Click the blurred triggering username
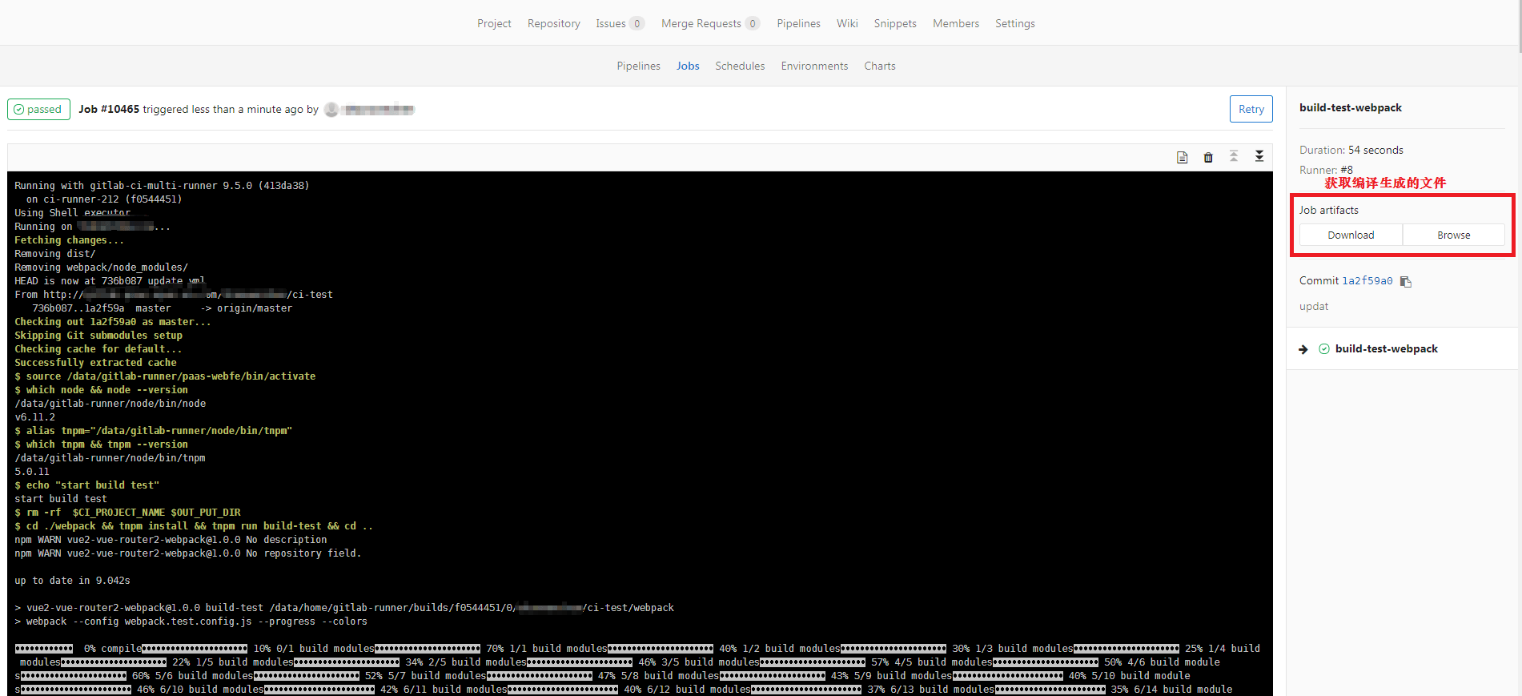This screenshot has width=1522, height=696. point(378,110)
